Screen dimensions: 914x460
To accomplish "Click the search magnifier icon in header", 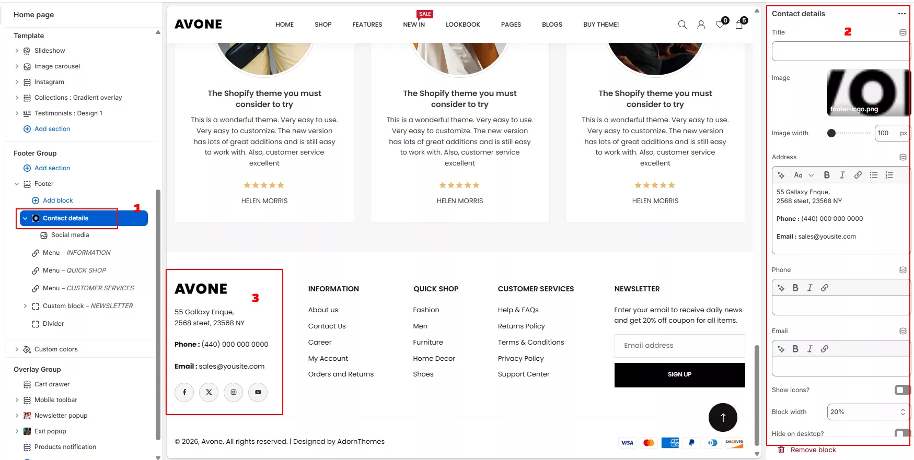I will tap(682, 25).
